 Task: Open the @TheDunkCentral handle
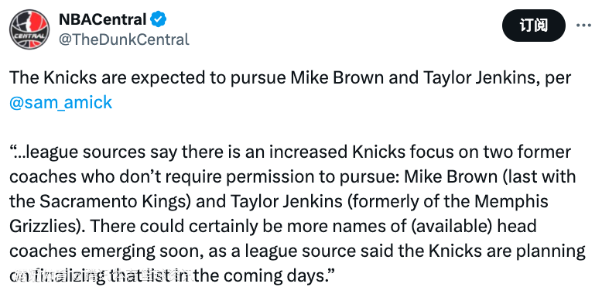pyautogui.click(x=124, y=39)
